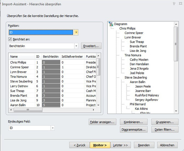The image size is (184, 151).
Task: Click the Kombinieren... button
Action: (133, 122)
